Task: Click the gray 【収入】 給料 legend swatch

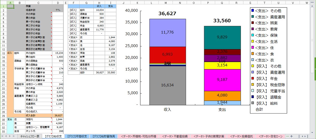Action: coord(253,103)
